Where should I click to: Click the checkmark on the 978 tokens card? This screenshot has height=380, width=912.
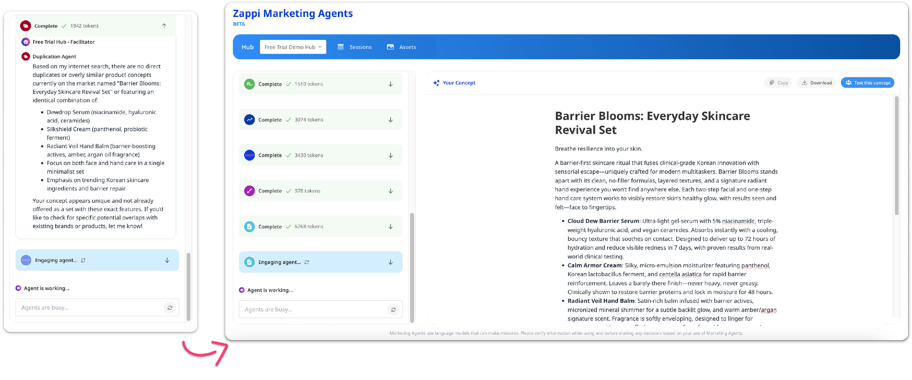(x=288, y=191)
